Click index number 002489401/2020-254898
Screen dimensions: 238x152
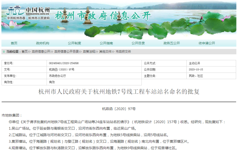tap(64, 63)
